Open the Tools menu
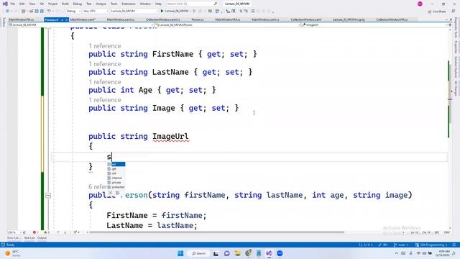 [114, 4]
